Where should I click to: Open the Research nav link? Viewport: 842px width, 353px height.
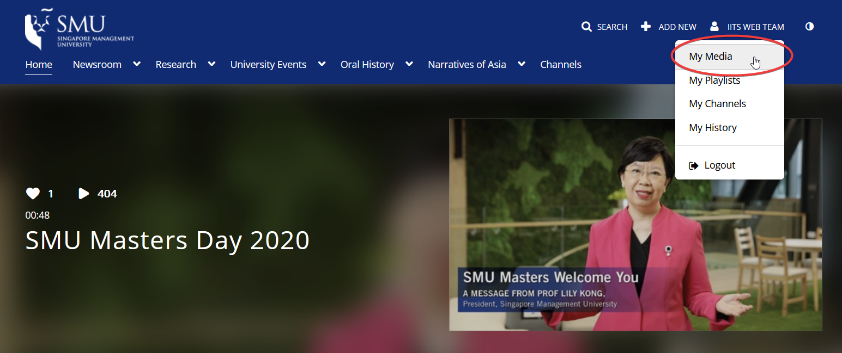coord(175,64)
